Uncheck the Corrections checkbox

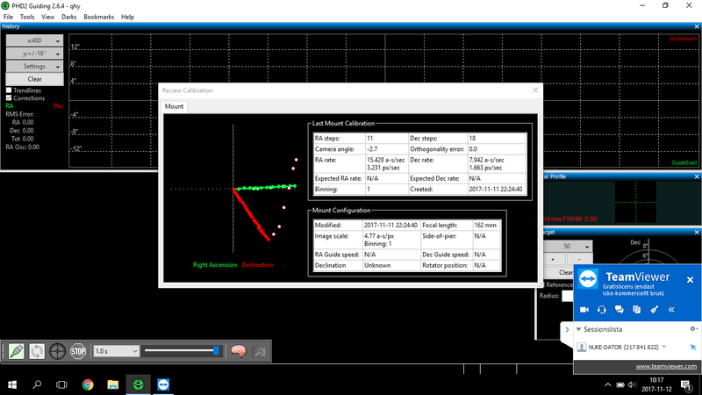10,98
